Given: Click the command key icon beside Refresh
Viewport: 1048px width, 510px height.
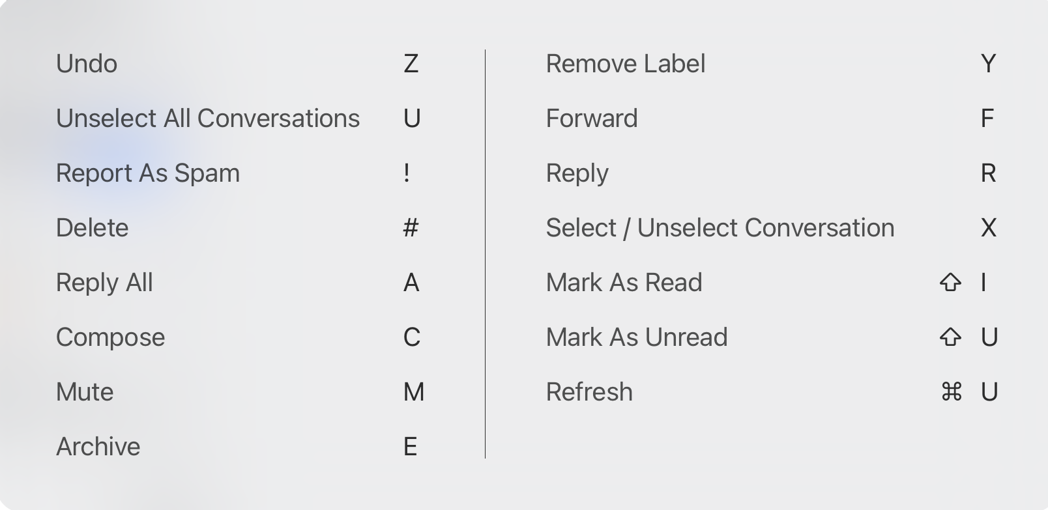Looking at the screenshot, I should (x=952, y=392).
